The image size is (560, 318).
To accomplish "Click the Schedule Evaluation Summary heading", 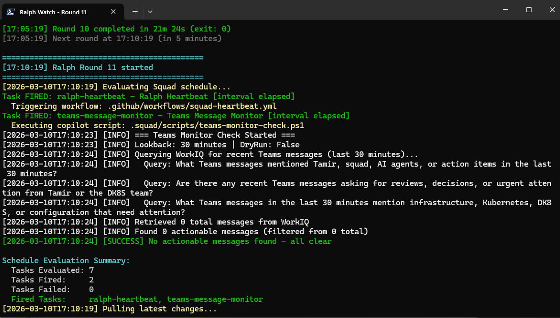I will pyautogui.click(x=66, y=261).
